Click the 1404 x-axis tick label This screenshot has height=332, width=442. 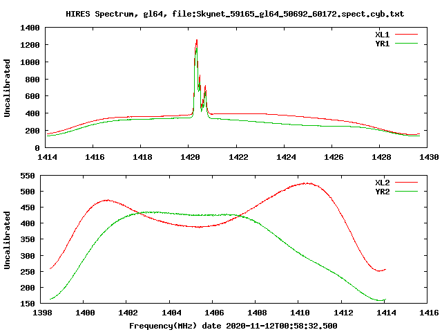coord(171,313)
